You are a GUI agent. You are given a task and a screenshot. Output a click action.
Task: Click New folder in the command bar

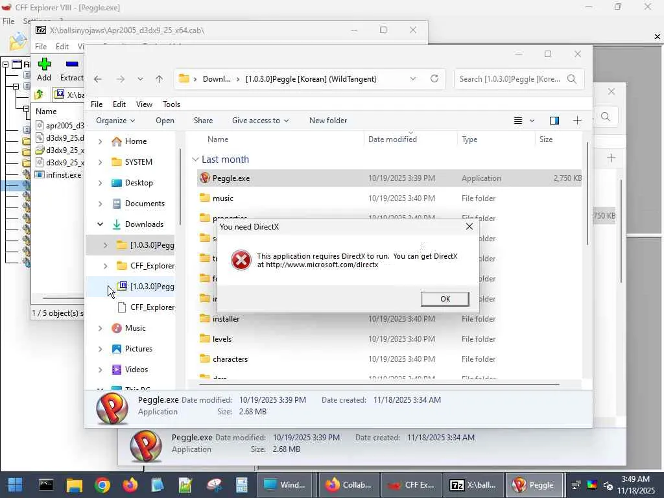[x=328, y=121]
